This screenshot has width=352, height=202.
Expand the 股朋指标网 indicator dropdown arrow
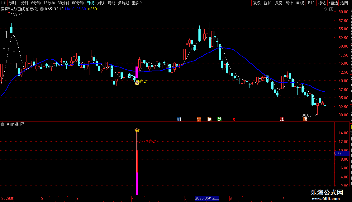(2, 124)
